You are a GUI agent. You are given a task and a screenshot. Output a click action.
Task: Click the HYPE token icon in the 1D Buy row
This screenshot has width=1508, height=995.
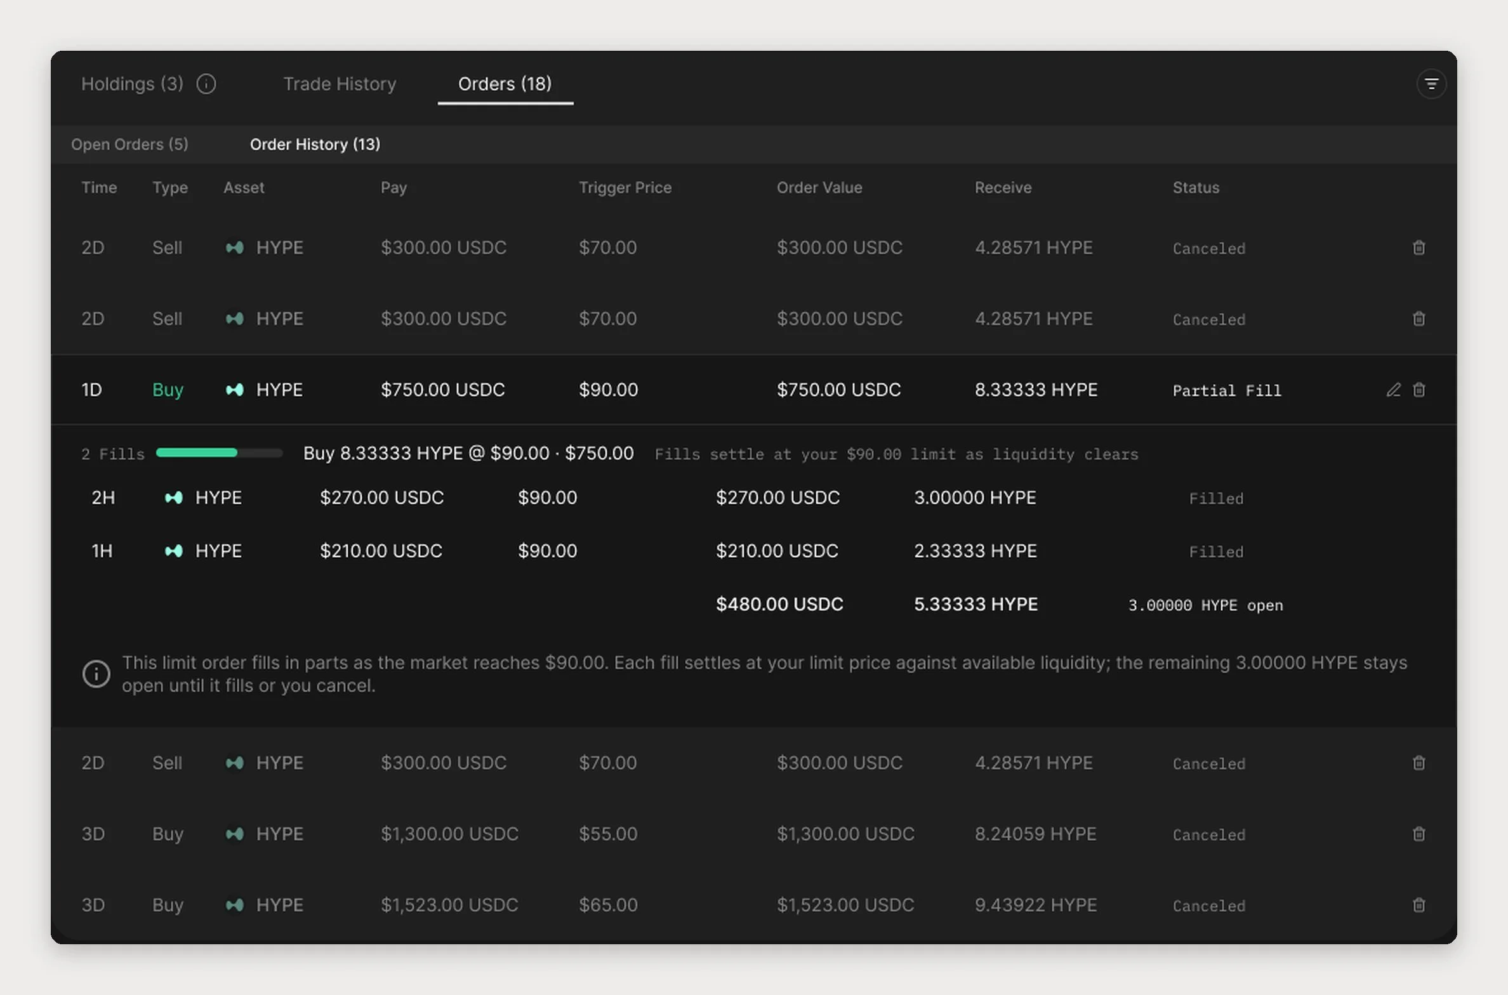(235, 390)
